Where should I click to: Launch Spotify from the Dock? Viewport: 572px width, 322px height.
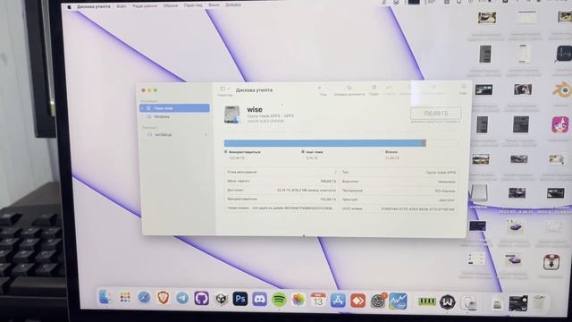click(x=279, y=300)
